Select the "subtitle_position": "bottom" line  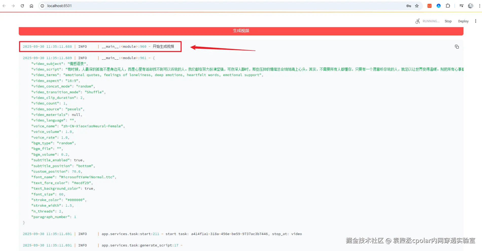[x=63, y=166]
